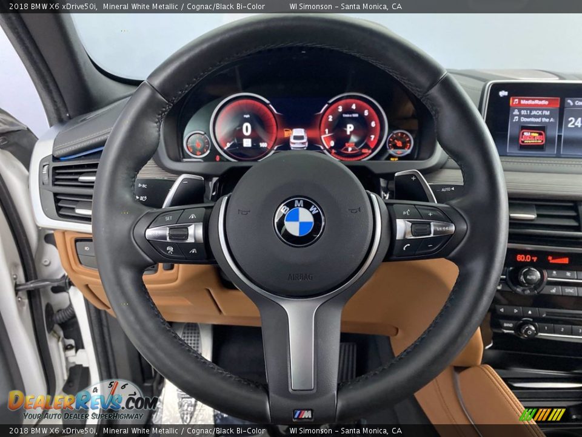Click the M badge on the lower spoke
582x437 pixels.
pyautogui.click(x=303, y=415)
